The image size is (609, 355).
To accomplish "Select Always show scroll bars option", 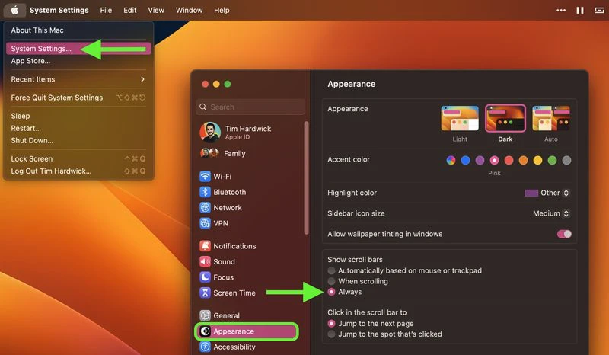I will click(x=331, y=292).
